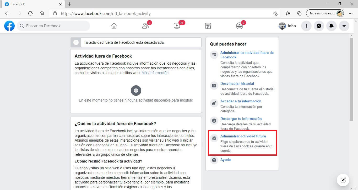
Task: Open Administrar actividad futura
Action: pyautogui.click(x=243, y=136)
